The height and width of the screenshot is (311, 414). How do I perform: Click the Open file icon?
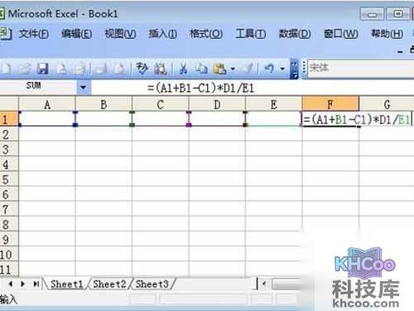pyautogui.click(x=25, y=68)
